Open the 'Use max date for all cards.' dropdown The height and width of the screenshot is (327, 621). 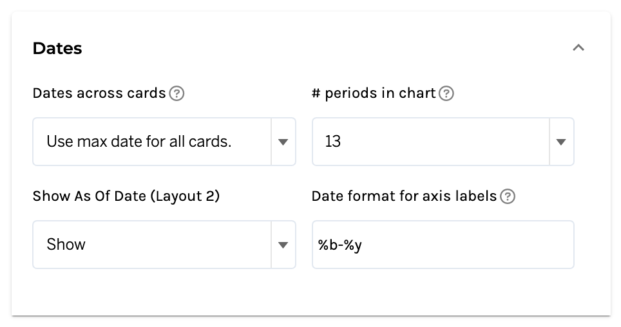pyautogui.click(x=153, y=142)
